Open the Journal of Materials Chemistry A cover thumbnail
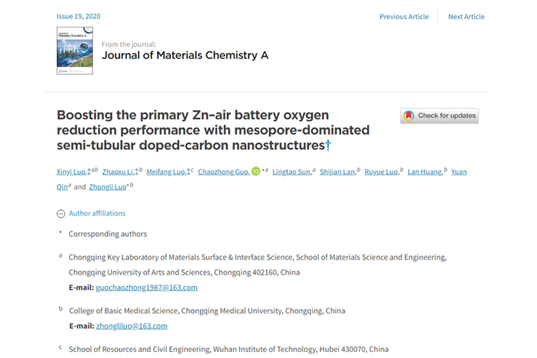 tap(75, 50)
